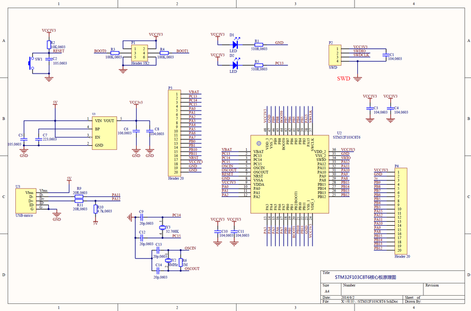
Task: Select the SW1 push-button switch symbol
Action: pyautogui.click(x=31, y=63)
